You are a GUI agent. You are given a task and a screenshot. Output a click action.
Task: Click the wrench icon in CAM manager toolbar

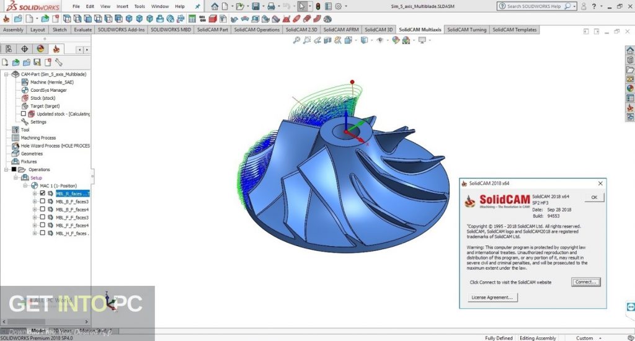59,63
